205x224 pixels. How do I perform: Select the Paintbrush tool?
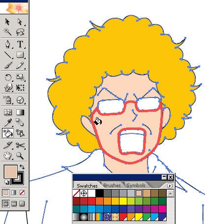8,65
